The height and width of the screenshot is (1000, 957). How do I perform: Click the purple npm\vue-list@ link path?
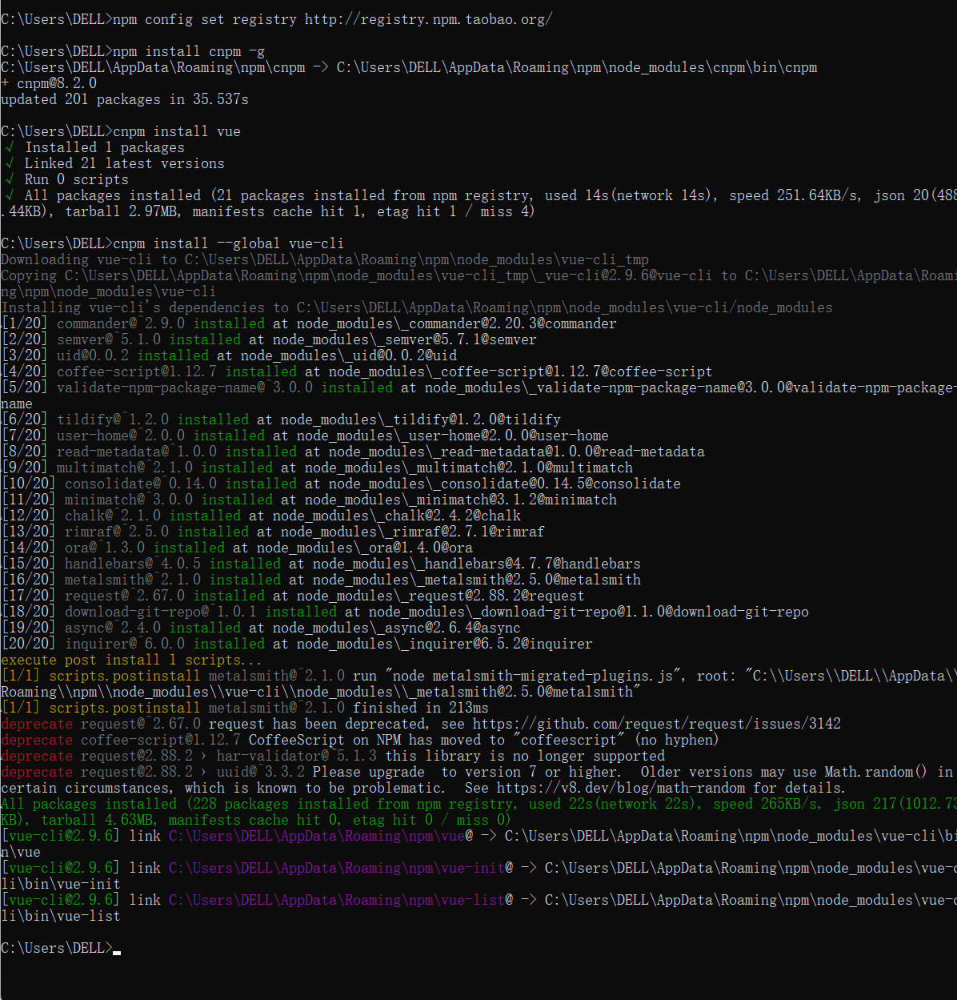click(x=341, y=900)
